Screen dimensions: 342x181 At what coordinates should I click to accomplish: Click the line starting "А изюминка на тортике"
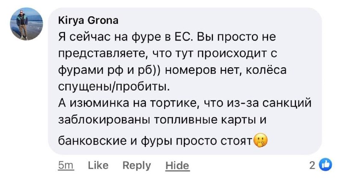pos(185,103)
